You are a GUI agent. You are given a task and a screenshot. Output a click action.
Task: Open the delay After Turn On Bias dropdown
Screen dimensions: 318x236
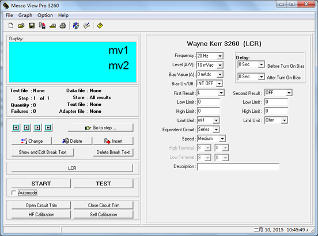262,77
